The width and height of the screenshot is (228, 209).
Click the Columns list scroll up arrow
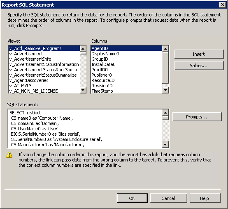(x=165, y=48)
